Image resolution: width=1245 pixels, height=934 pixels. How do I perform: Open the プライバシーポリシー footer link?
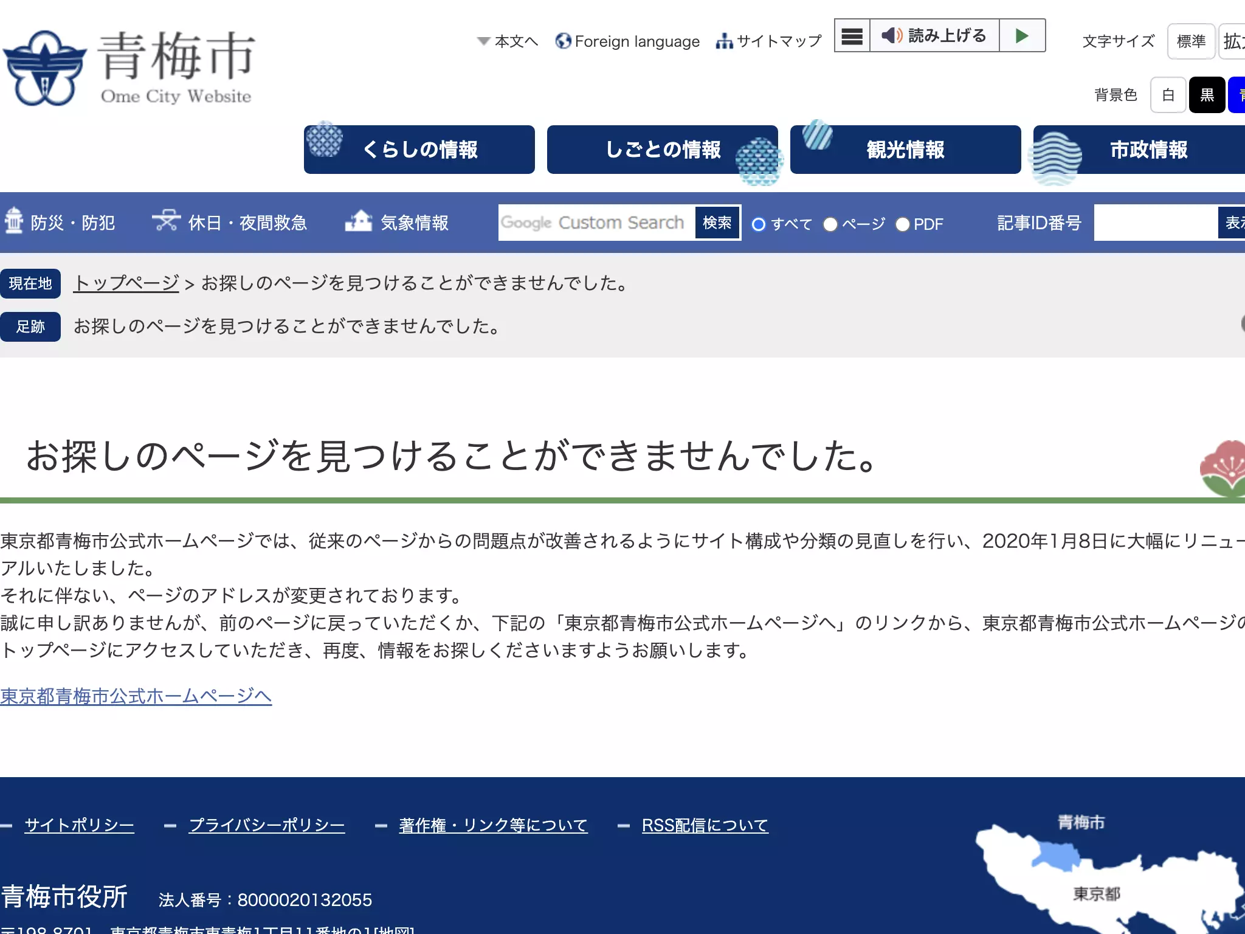pos(267,825)
